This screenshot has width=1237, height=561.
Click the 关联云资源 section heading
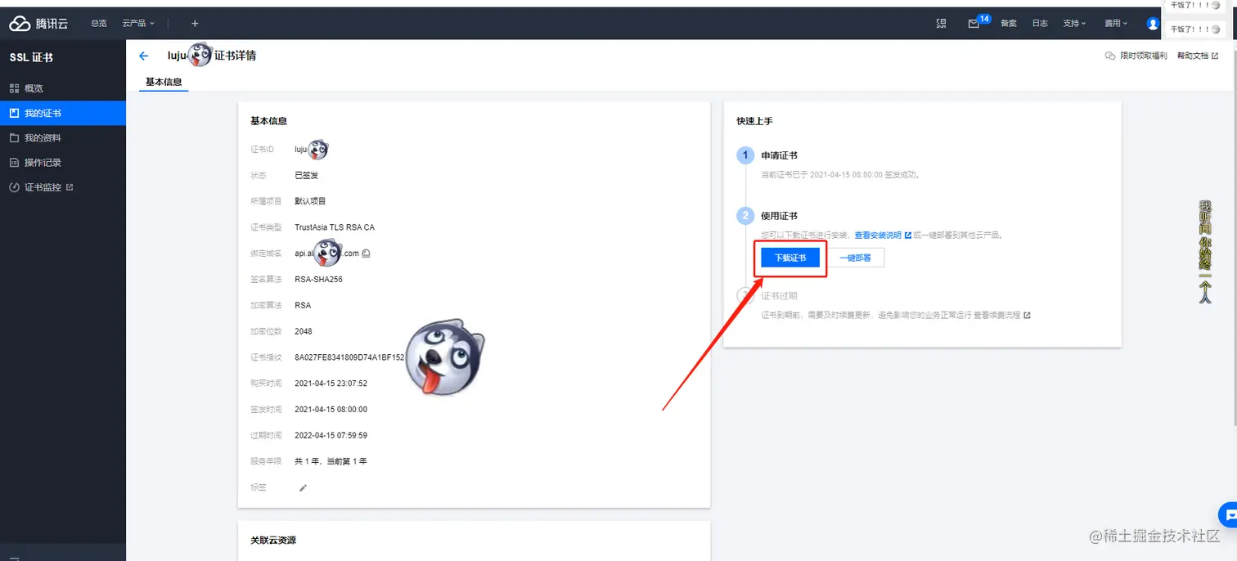pos(273,541)
